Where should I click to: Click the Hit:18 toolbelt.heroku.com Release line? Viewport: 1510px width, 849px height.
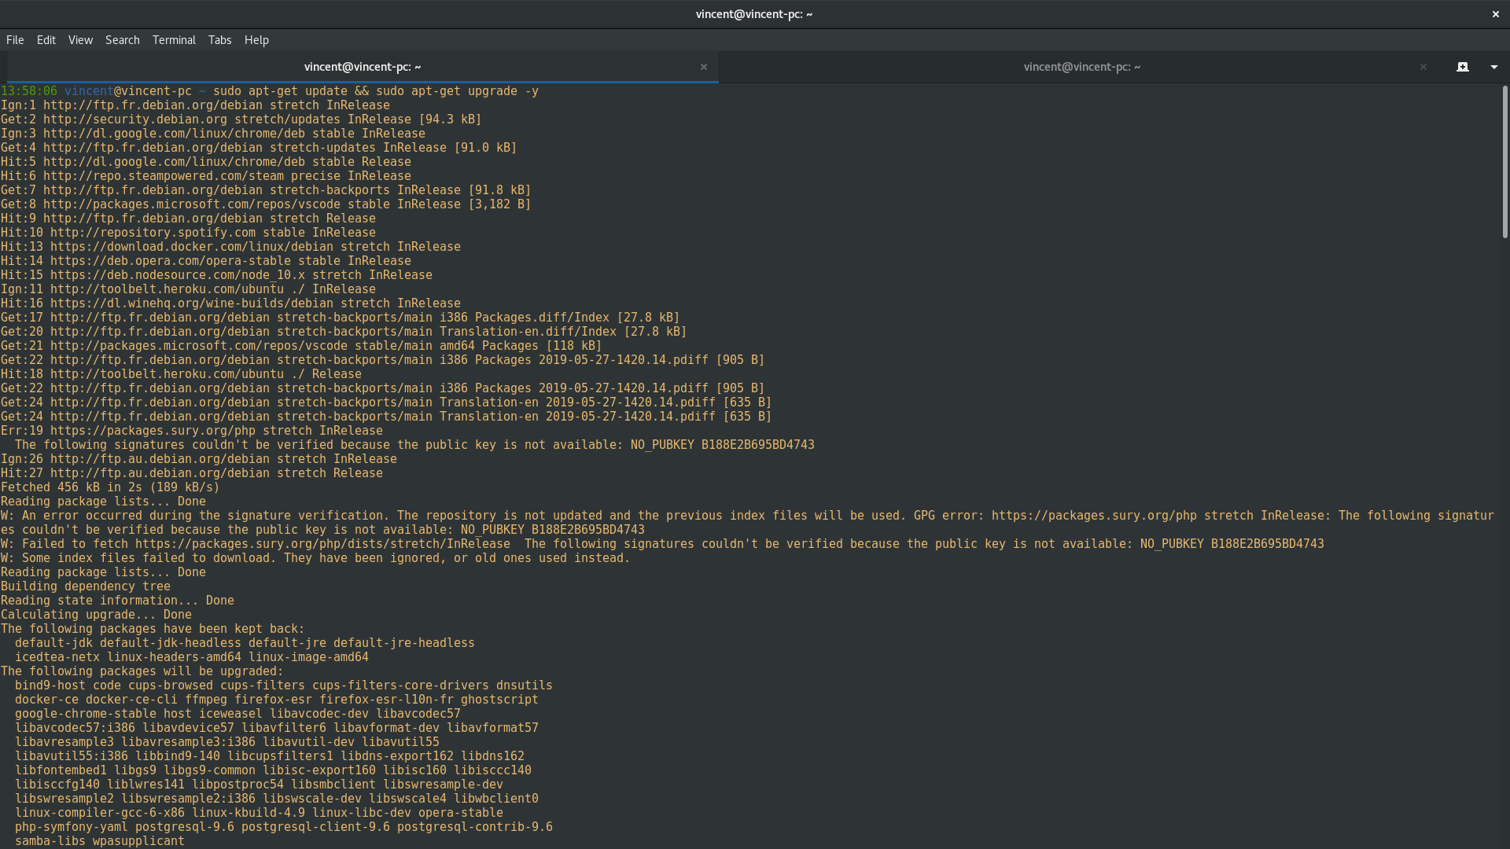click(182, 374)
